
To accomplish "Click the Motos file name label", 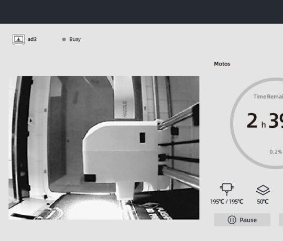I will (x=222, y=64).
